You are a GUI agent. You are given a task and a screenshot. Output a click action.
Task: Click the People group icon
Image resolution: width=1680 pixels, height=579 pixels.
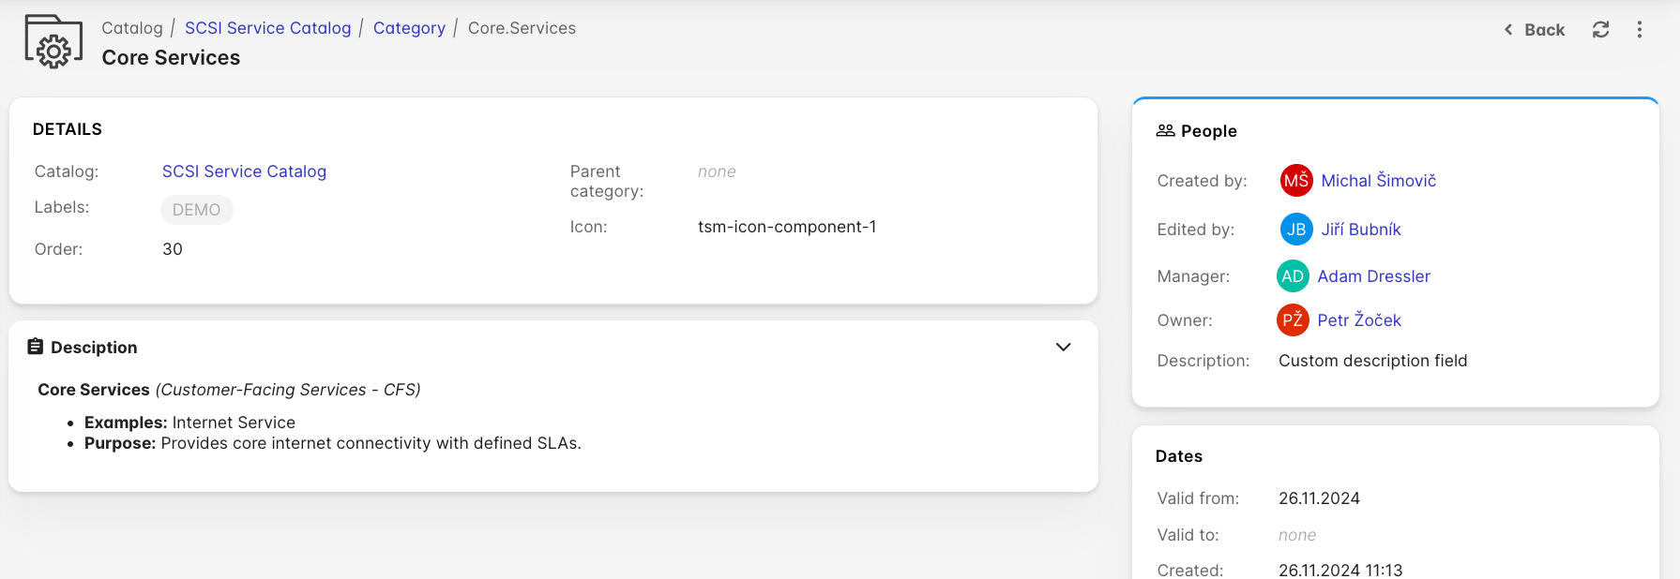tap(1165, 131)
